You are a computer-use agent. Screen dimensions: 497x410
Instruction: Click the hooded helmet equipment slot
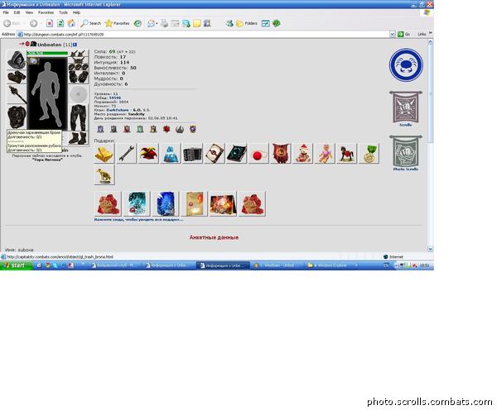point(17,60)
